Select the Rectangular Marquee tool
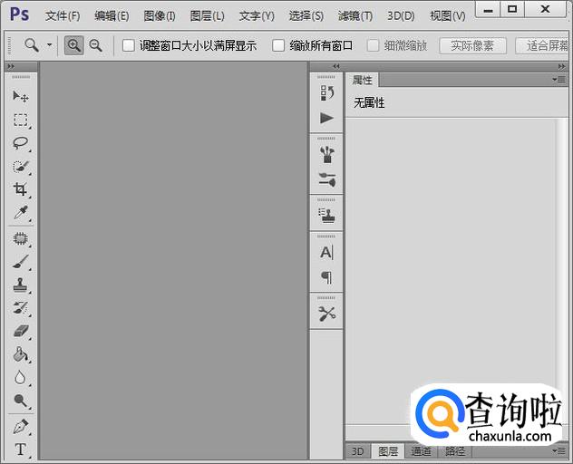This screenshot has height=464, width=573. [x=21, y=120]
